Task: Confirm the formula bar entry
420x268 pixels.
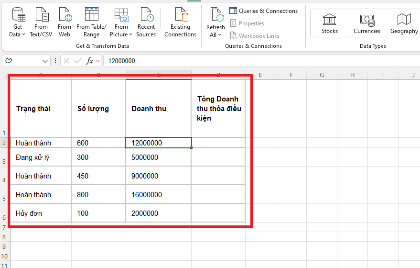Action: click(x=78, y=61)
